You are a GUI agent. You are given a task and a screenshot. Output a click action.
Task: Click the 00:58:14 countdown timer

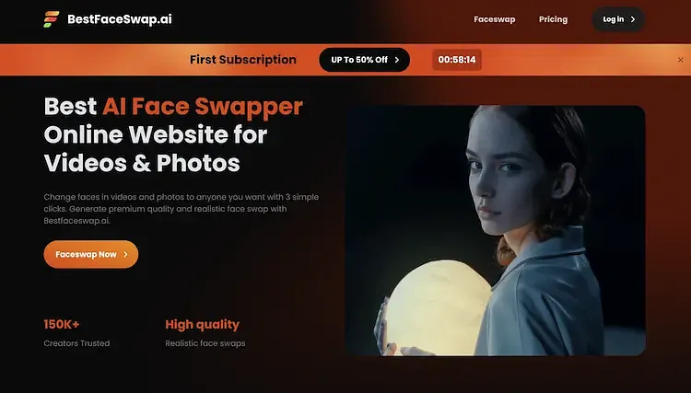point(457,60)
